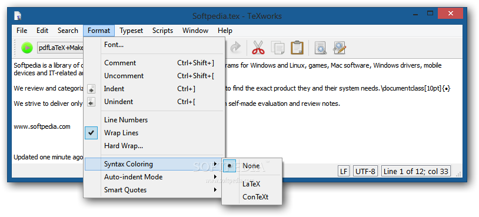
Task: Close the TeXworks window
Action: point(450,14)
